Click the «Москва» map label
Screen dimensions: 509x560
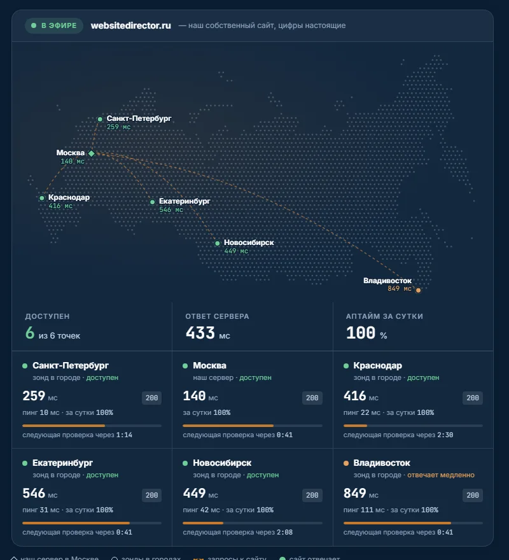coord(71,153)
